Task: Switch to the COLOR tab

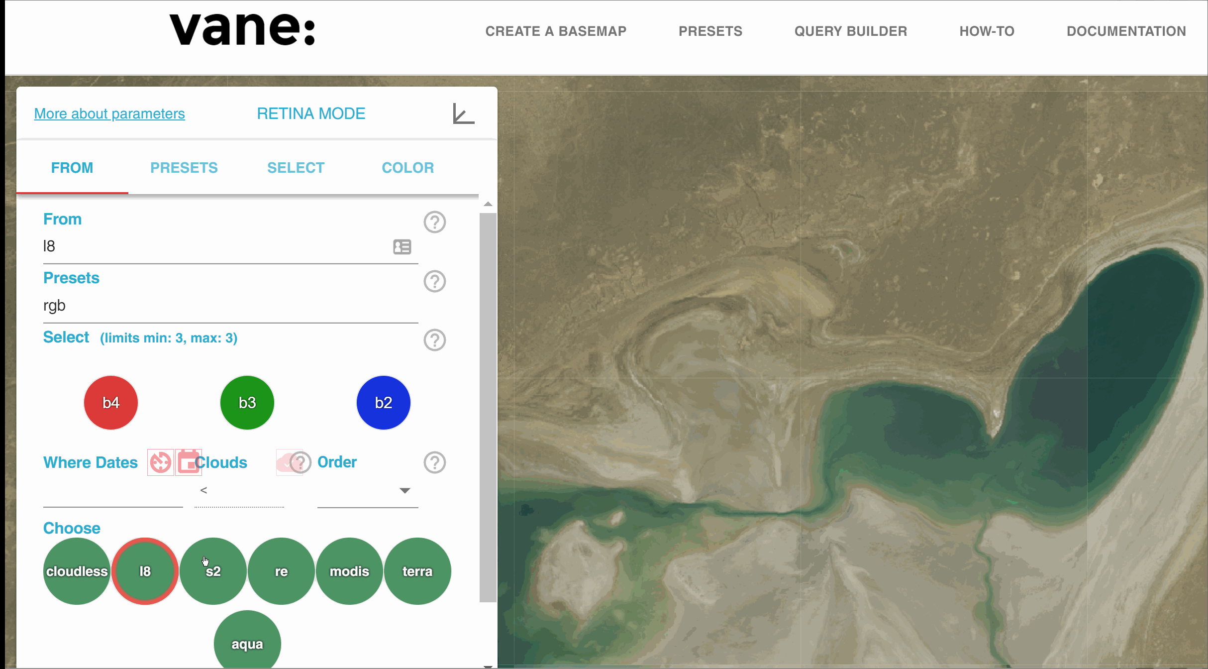Action: point(407,168)
